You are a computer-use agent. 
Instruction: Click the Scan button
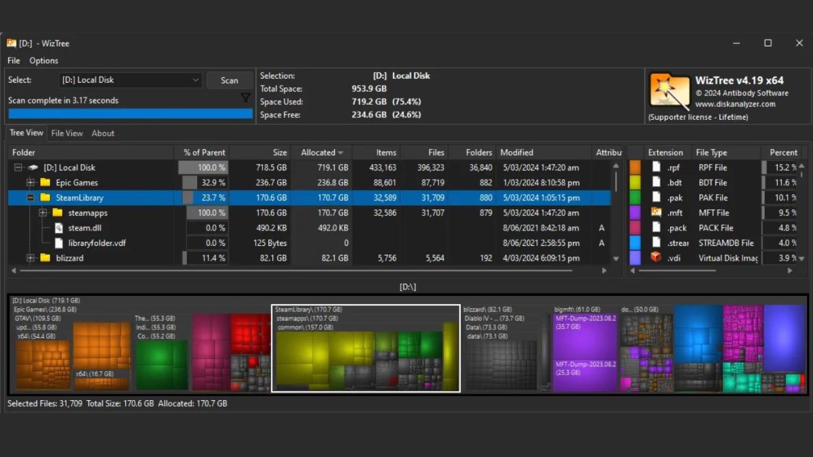pyautogui.click(x=230, y=80)
